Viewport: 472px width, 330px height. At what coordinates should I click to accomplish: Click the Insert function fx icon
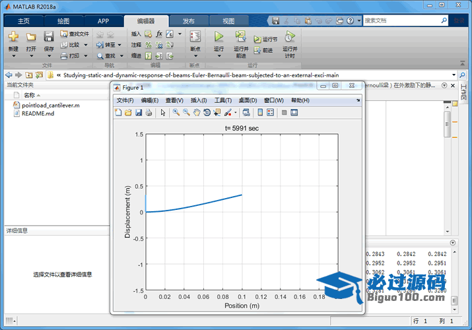coord(159,34)
